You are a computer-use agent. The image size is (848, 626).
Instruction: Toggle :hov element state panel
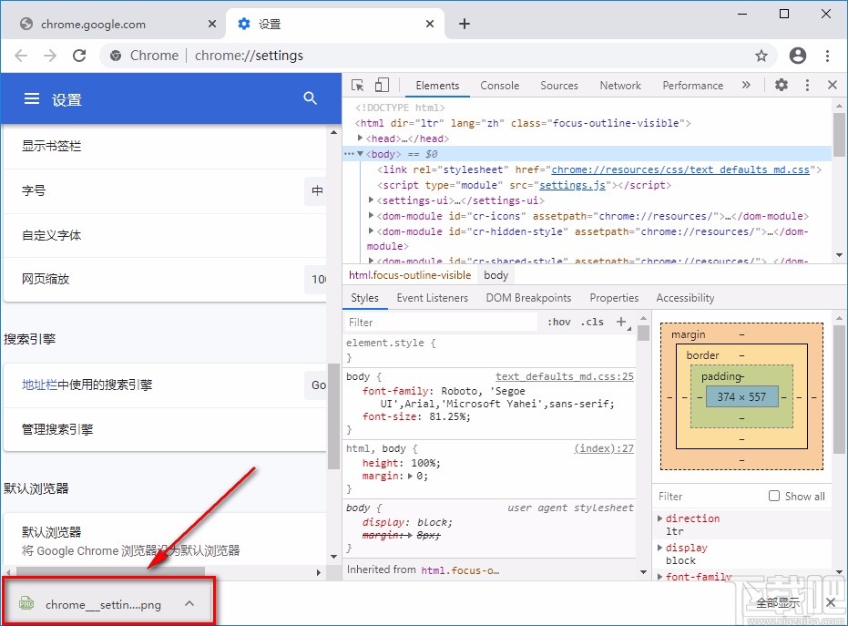[x=559, y=322]
